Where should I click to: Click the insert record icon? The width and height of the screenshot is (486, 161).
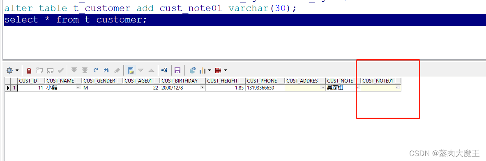pyautogui.click(x=39, y=70)
